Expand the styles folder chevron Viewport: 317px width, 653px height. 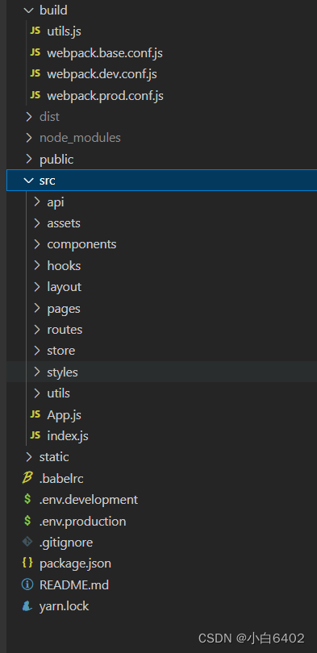tap(37, 372)
